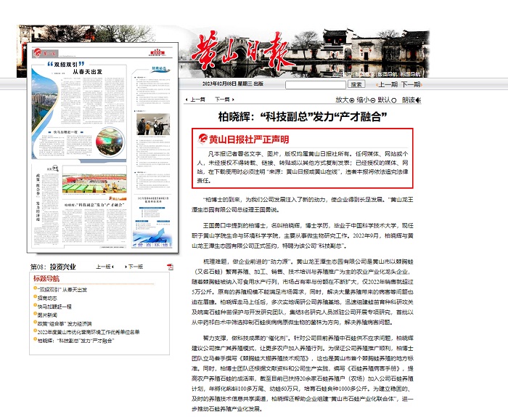Open headline "双招双引" 从春天出发
Viewport: 508px width, 417px height.
click(x=62, y=289)
